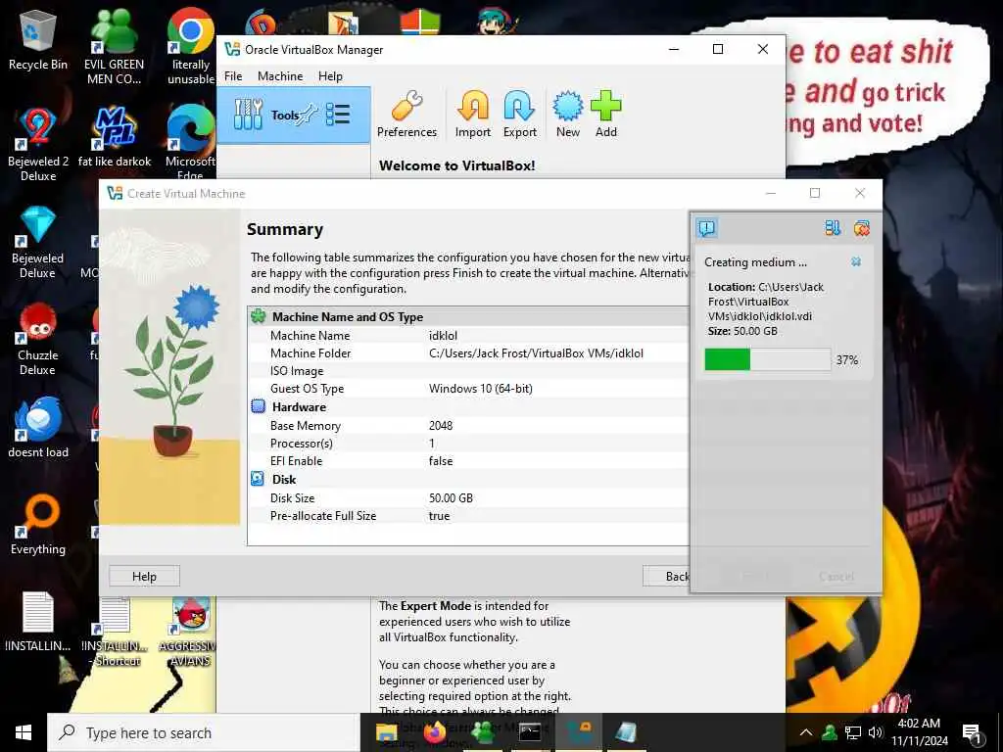This screenshot has width=1003, height=752.
Task: Show hidden system tray icons
Action: tap(806, 732)
